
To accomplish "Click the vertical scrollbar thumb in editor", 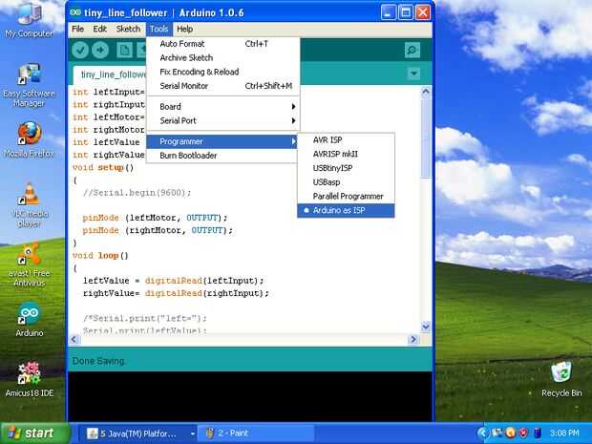I will coord(426,137).
